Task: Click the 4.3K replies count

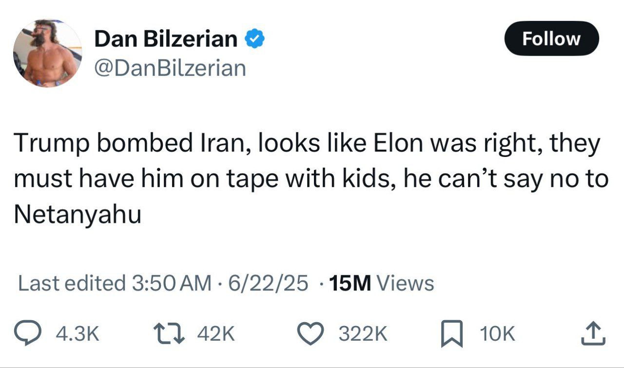Action: 78,334
